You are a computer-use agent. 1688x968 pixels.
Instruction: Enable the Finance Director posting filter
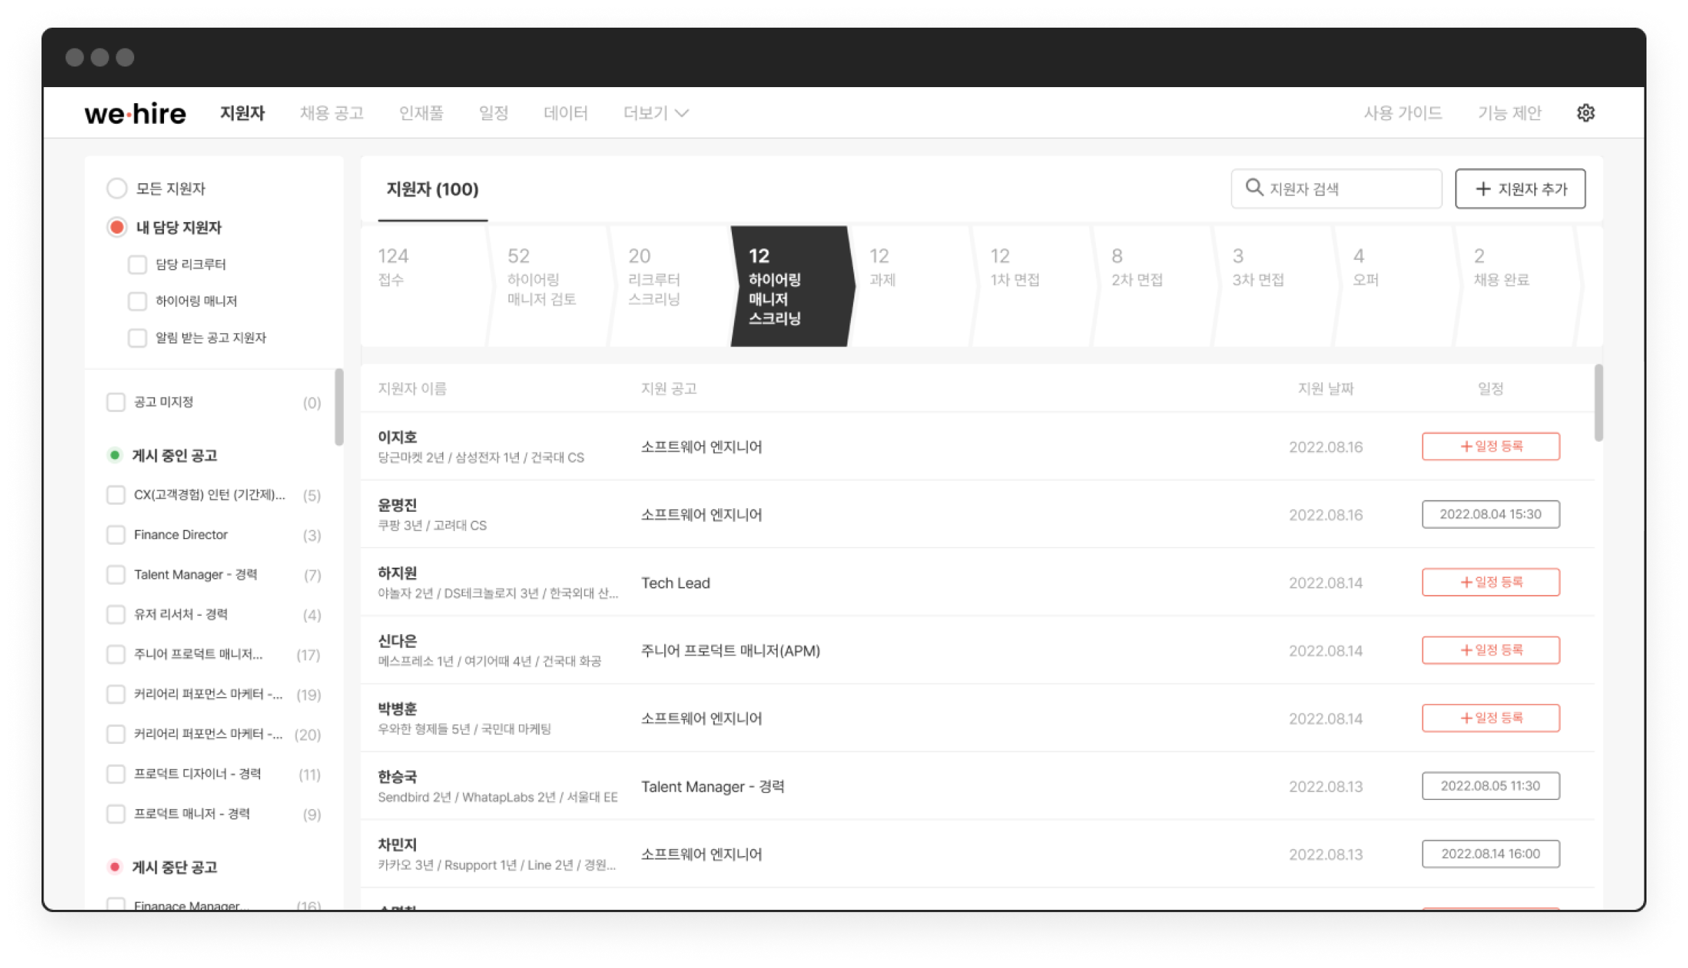pos(116,534)
